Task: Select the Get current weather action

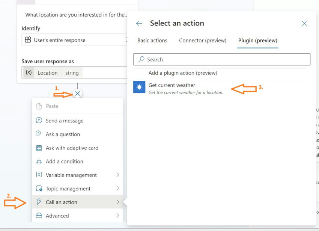Action: pyautogui.click(x=172, y=86)
